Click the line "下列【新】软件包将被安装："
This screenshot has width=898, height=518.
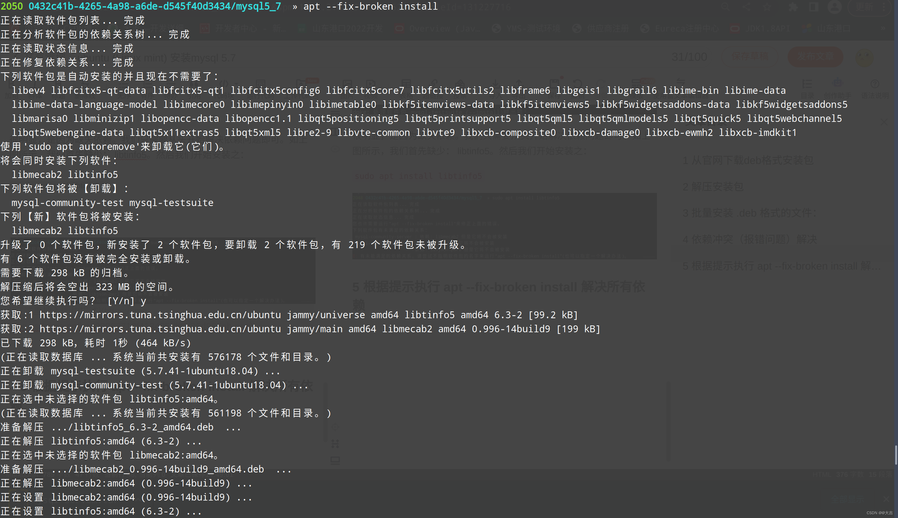(x=70, y=217)
